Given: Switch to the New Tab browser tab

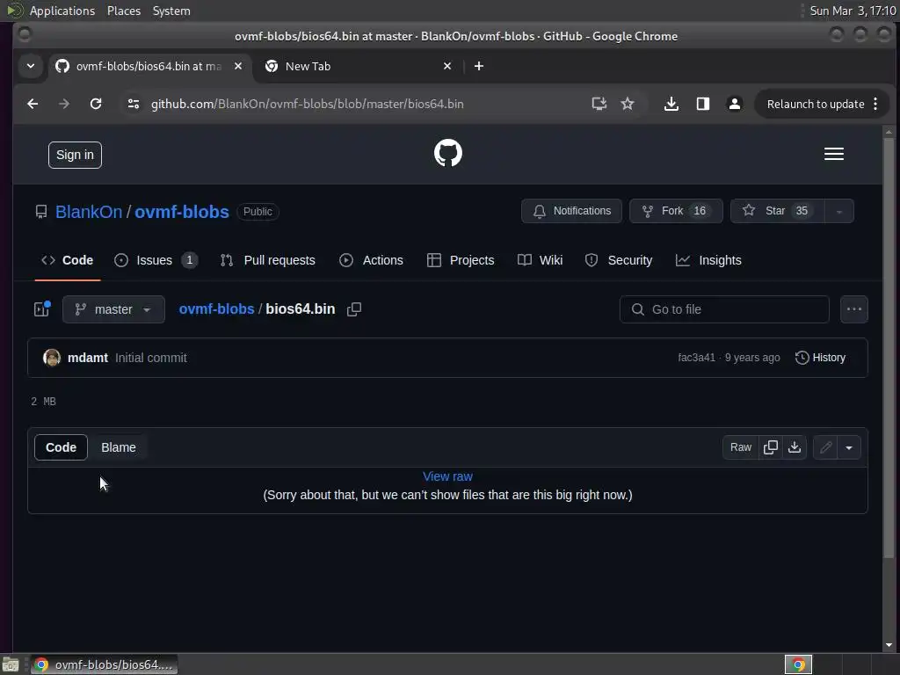Looking at the screenshot, I should tap(359, 66).
